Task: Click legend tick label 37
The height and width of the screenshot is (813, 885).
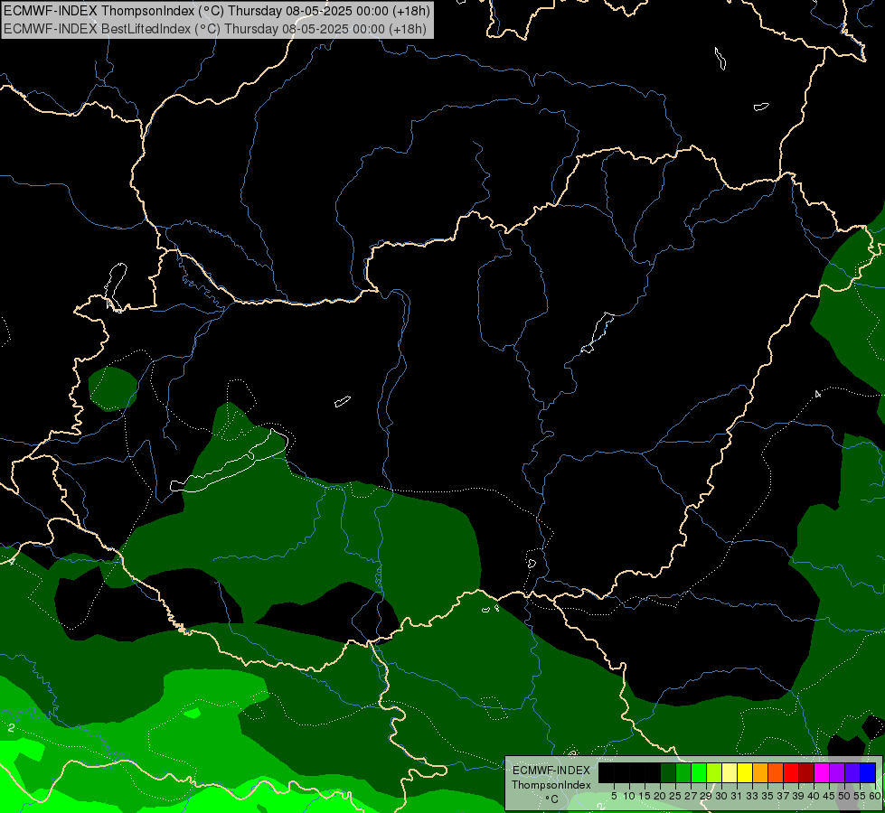Action: click(x=783, y=796)
